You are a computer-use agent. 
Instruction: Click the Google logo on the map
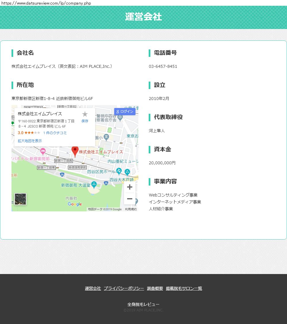75,204
